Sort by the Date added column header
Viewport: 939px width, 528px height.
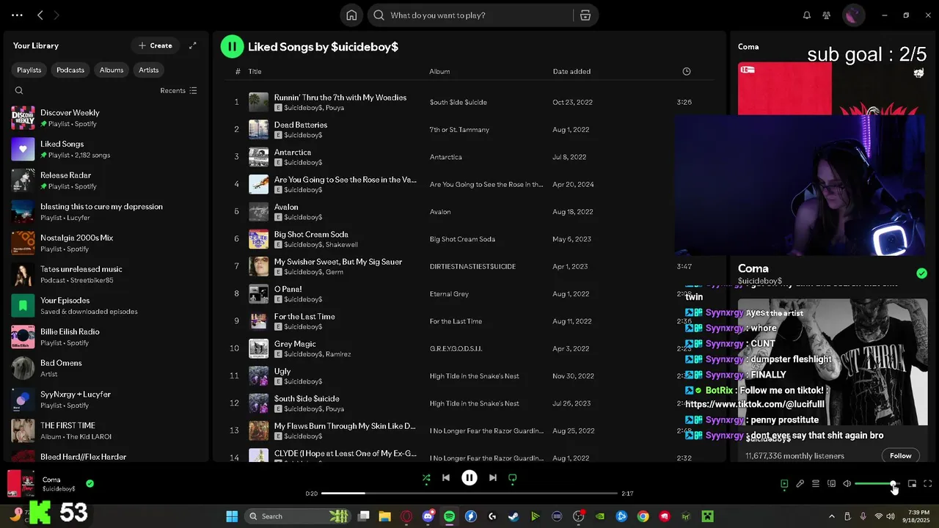click(x=571, y=71)
